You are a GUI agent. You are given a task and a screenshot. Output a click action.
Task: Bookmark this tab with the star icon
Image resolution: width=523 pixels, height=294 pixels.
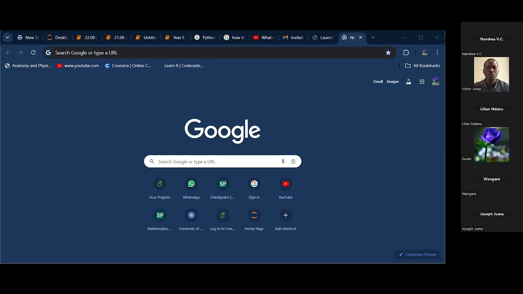point(388,53)
